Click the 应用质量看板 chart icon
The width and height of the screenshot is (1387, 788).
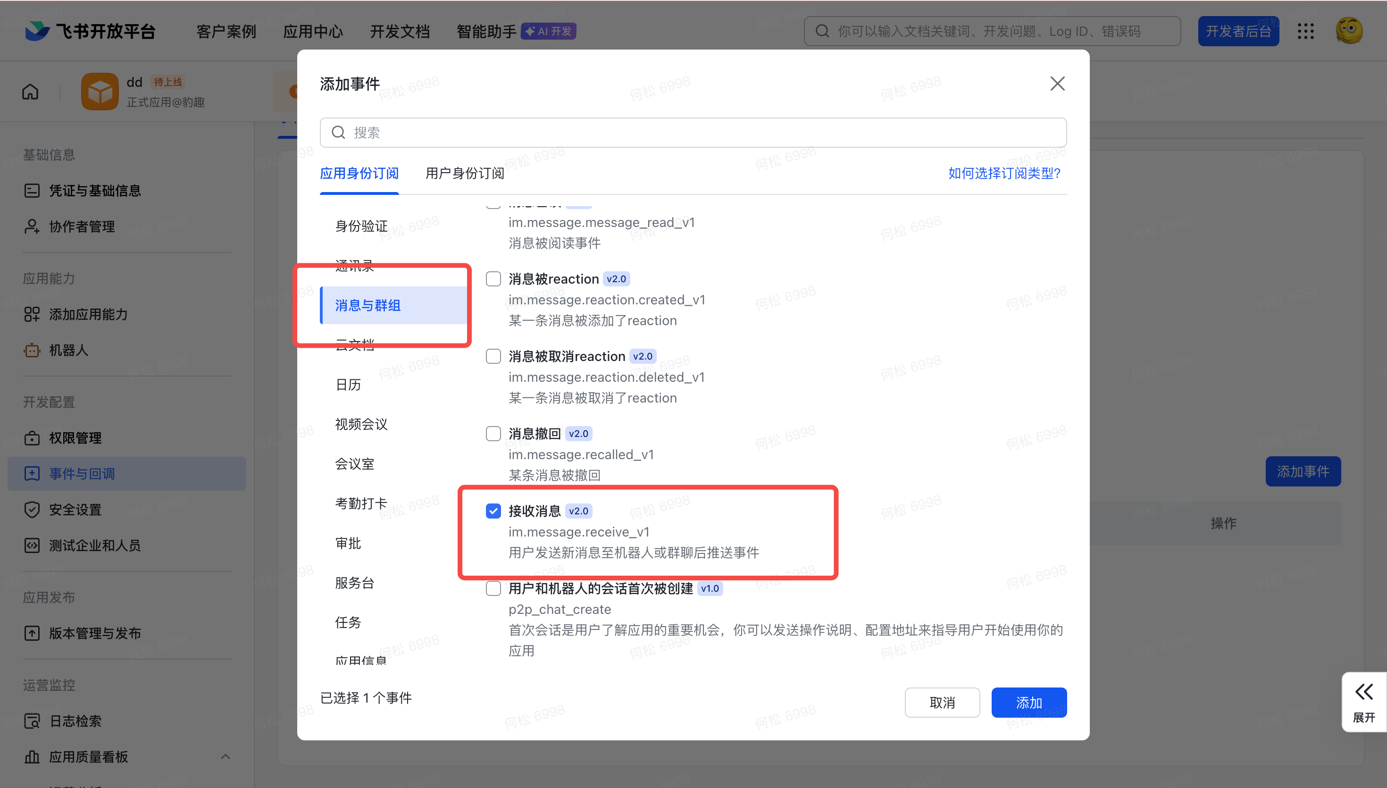click(32, 756)
